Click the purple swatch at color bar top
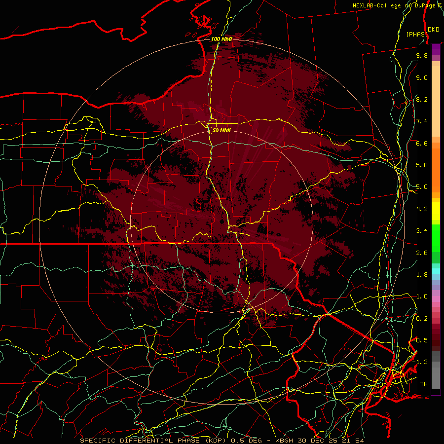444x444 pixels. 436,49
